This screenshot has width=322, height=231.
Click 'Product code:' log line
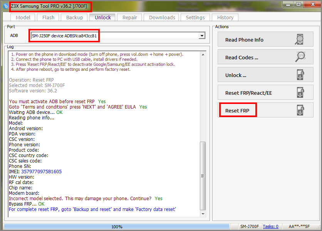click(x=24, y=150)
